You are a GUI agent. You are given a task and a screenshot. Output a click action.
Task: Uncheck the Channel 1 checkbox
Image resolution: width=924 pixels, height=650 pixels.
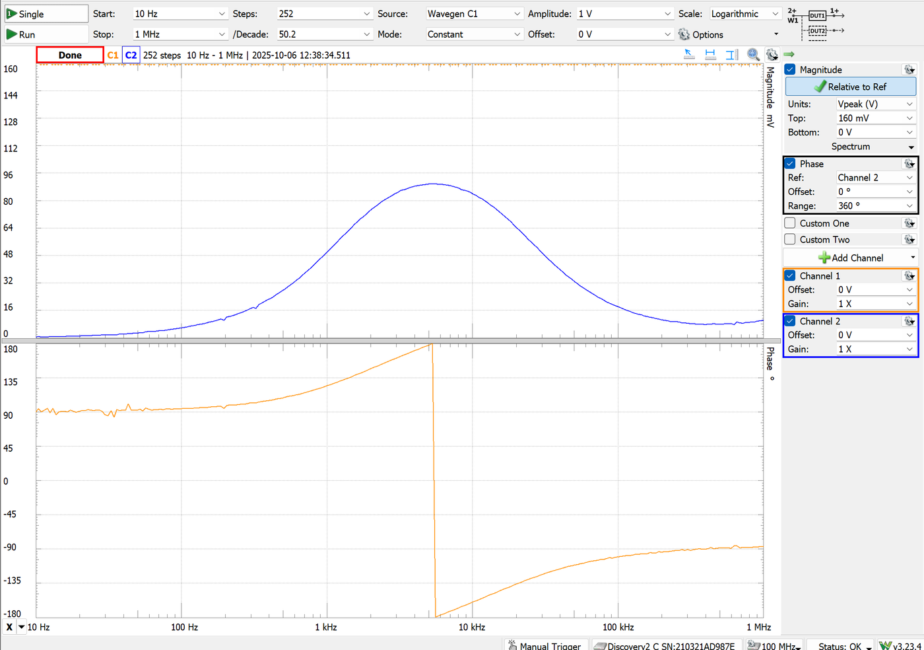pos(790,276)
